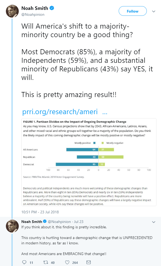
Task: Open the direct message envelope icon
Action: 89,262
